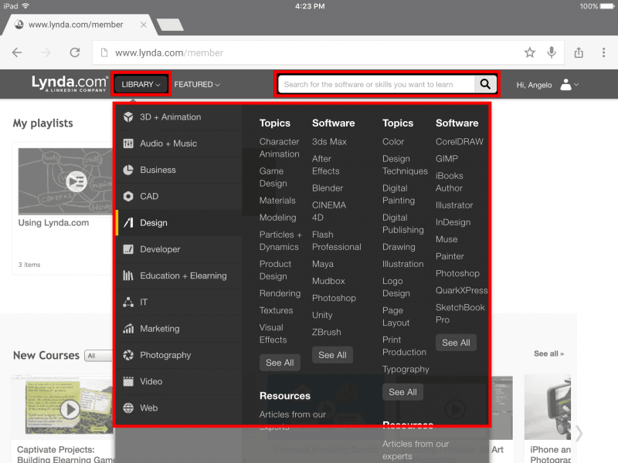The image size is (618, 463).
Task: Click the Web globe icon
Action: coord(128,407)
